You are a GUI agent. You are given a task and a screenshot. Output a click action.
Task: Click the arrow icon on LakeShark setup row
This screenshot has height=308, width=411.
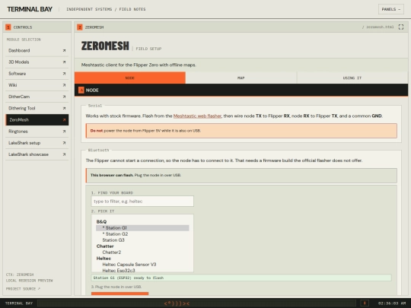[64, 143]
